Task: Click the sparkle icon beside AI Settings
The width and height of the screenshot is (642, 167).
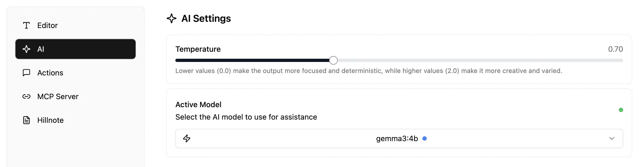Action: (172, 19)
